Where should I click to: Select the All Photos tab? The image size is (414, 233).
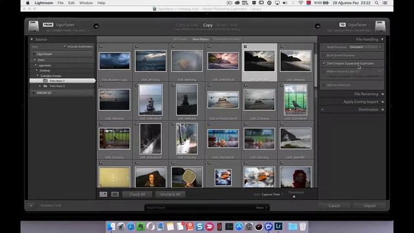tap(180, 39)
